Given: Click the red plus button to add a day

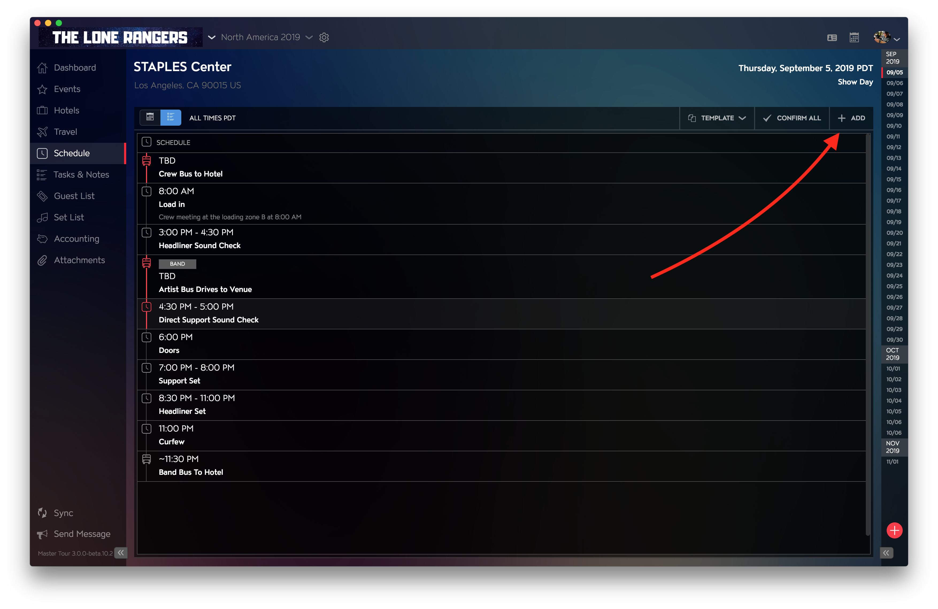Looking at the screenshot, I should [x=894, y=531].
